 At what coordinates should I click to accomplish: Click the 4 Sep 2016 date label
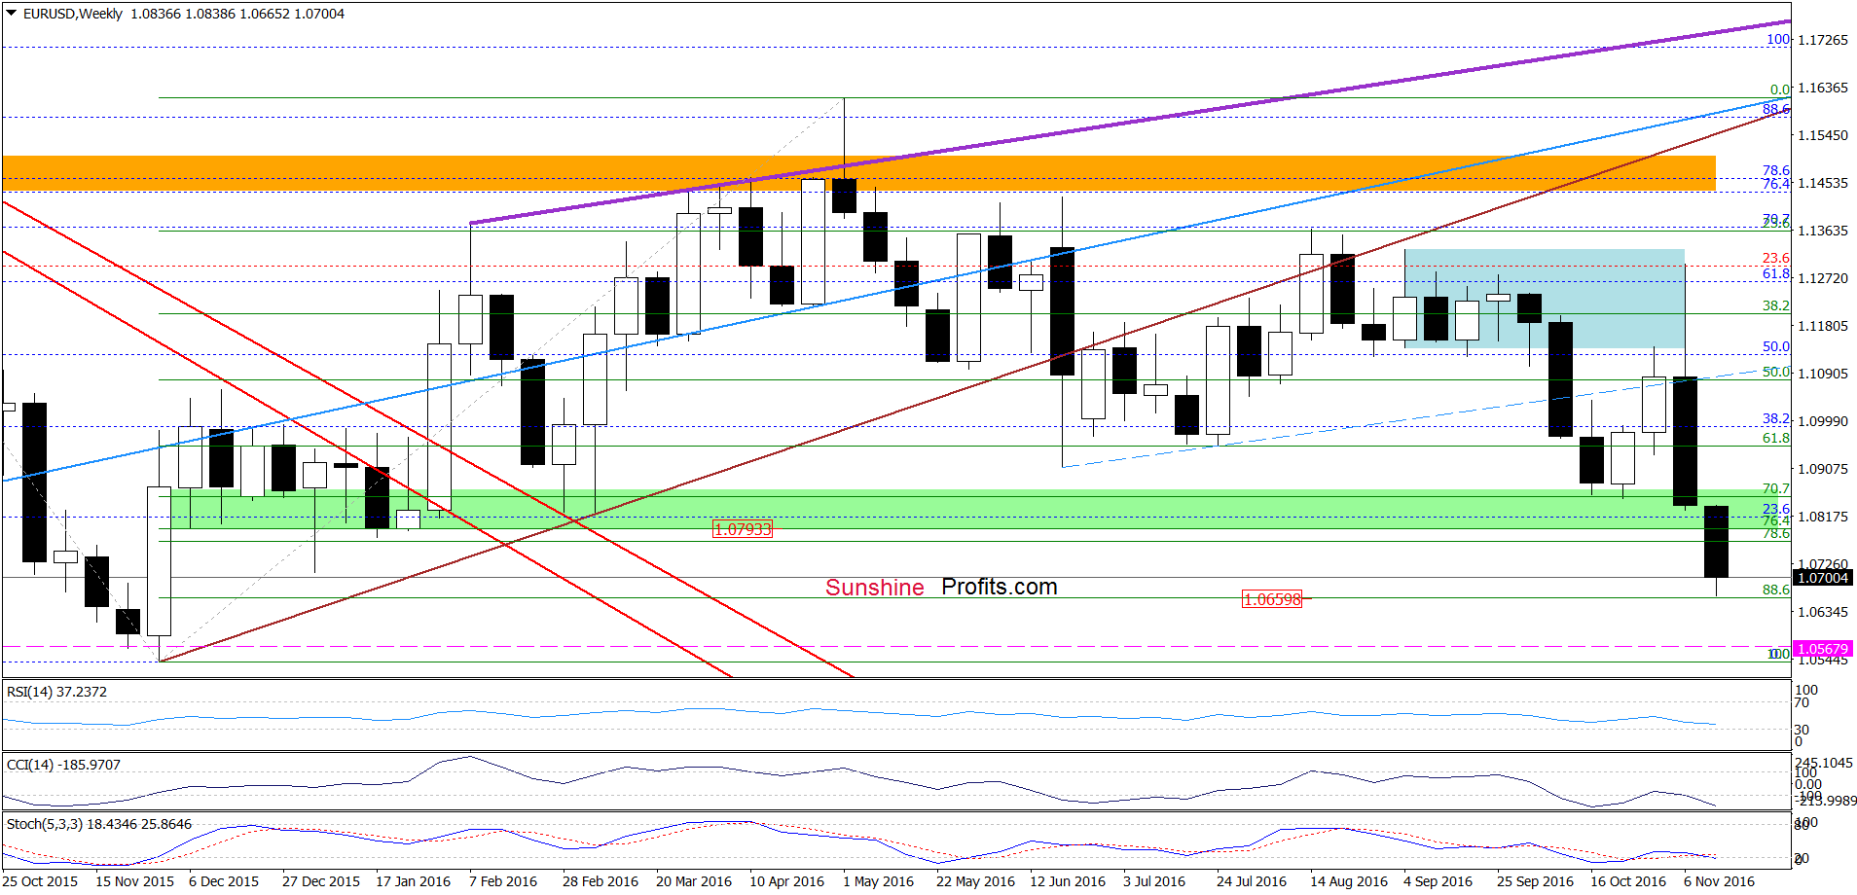[1438, 881]
